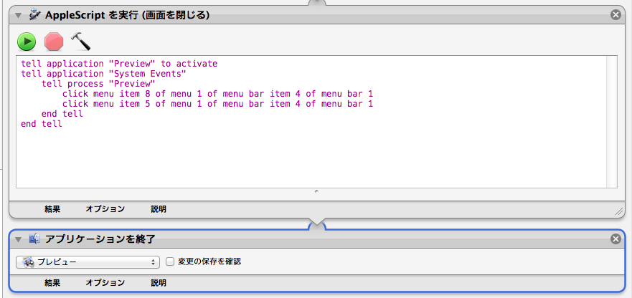632x298 pixels.
Task: Click the 'click menu item 5' script line
Action: 217,104
